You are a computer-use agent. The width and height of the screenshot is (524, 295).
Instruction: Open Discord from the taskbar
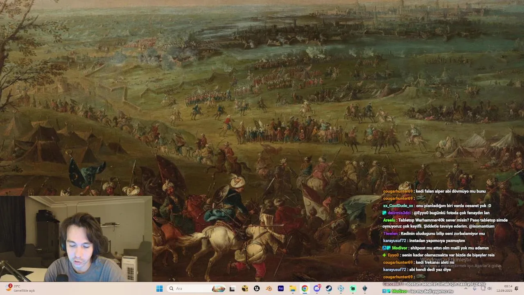(317, 288)
